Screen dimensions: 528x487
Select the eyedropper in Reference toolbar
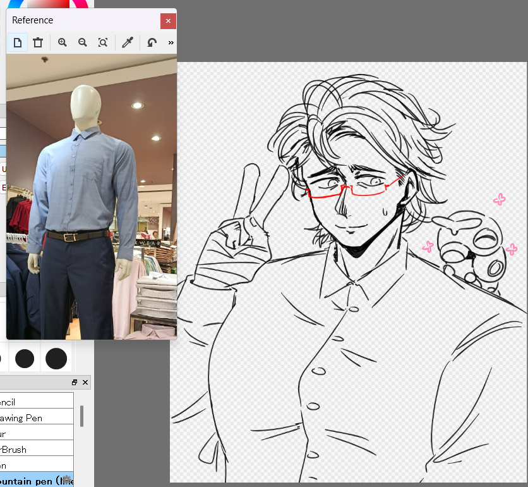point(127,42)
